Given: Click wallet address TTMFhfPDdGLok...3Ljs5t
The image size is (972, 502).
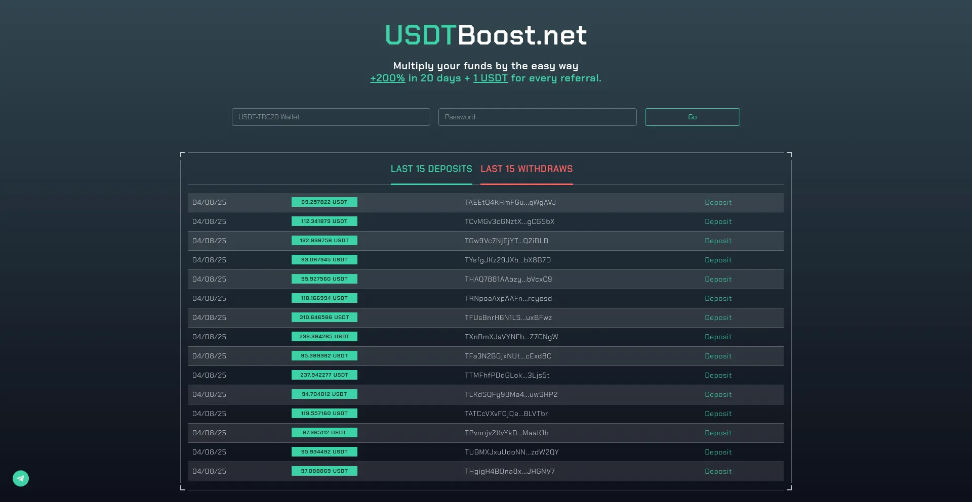Looking at the screenshot, I should [x=507, y=375].
